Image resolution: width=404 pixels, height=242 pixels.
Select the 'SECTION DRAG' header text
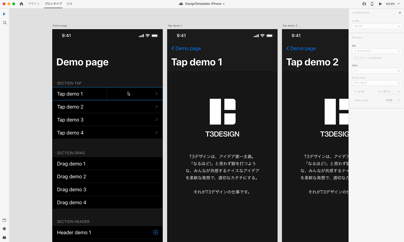tap(71, 153)
